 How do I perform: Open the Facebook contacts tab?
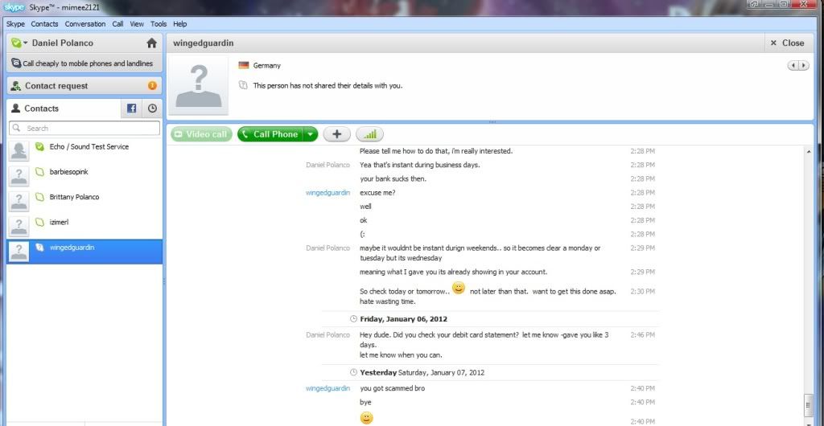pyautogui.click(x=131, y=109)
